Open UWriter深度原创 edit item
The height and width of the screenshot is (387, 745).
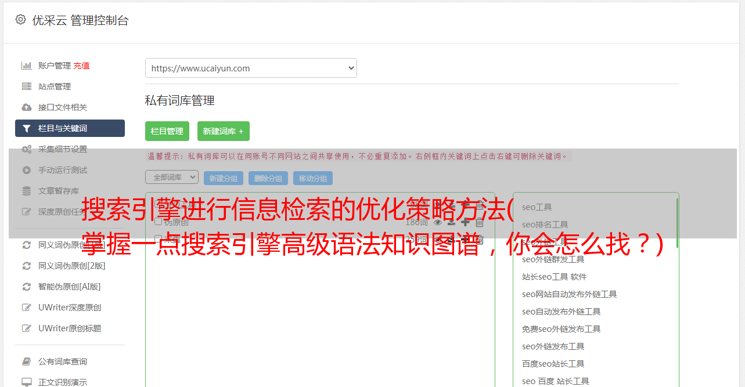click(x=70, y=308)
